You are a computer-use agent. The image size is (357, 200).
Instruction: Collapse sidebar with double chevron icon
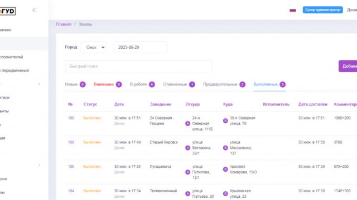35,10
